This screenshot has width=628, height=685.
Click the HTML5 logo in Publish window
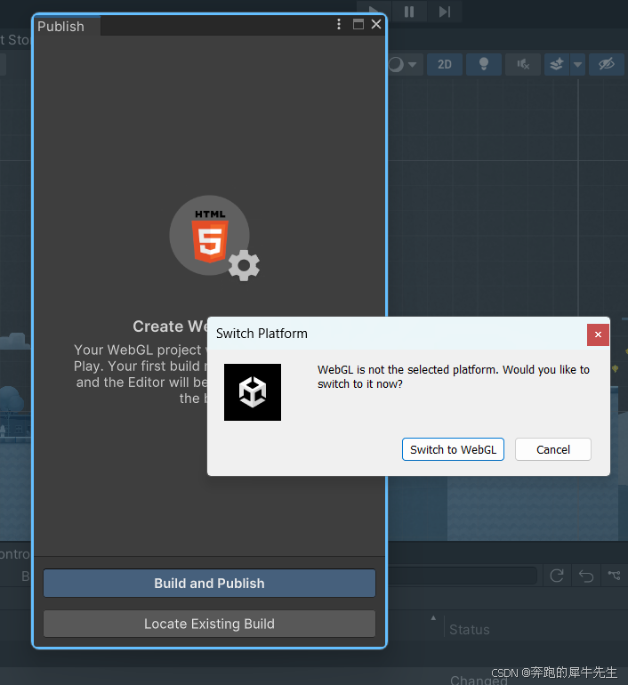coord(210,236)
